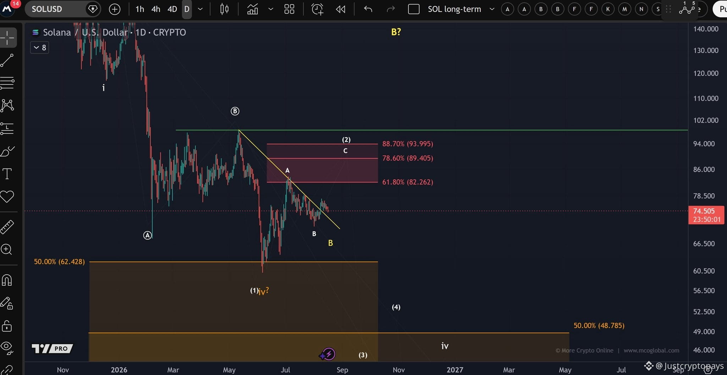The height and width of the screenshot is (375, 727).
Task: Open the Indicators dialog
Action: pyautogui.click(x=252, y=9)
